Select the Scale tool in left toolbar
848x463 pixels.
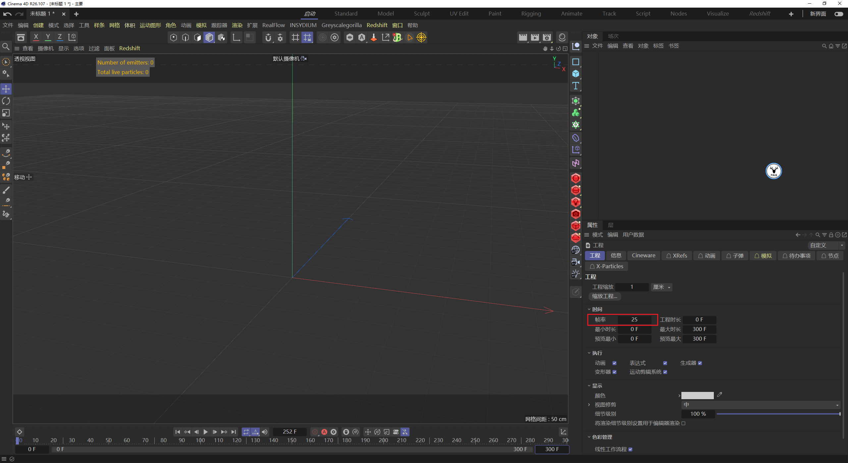[6, 113]
